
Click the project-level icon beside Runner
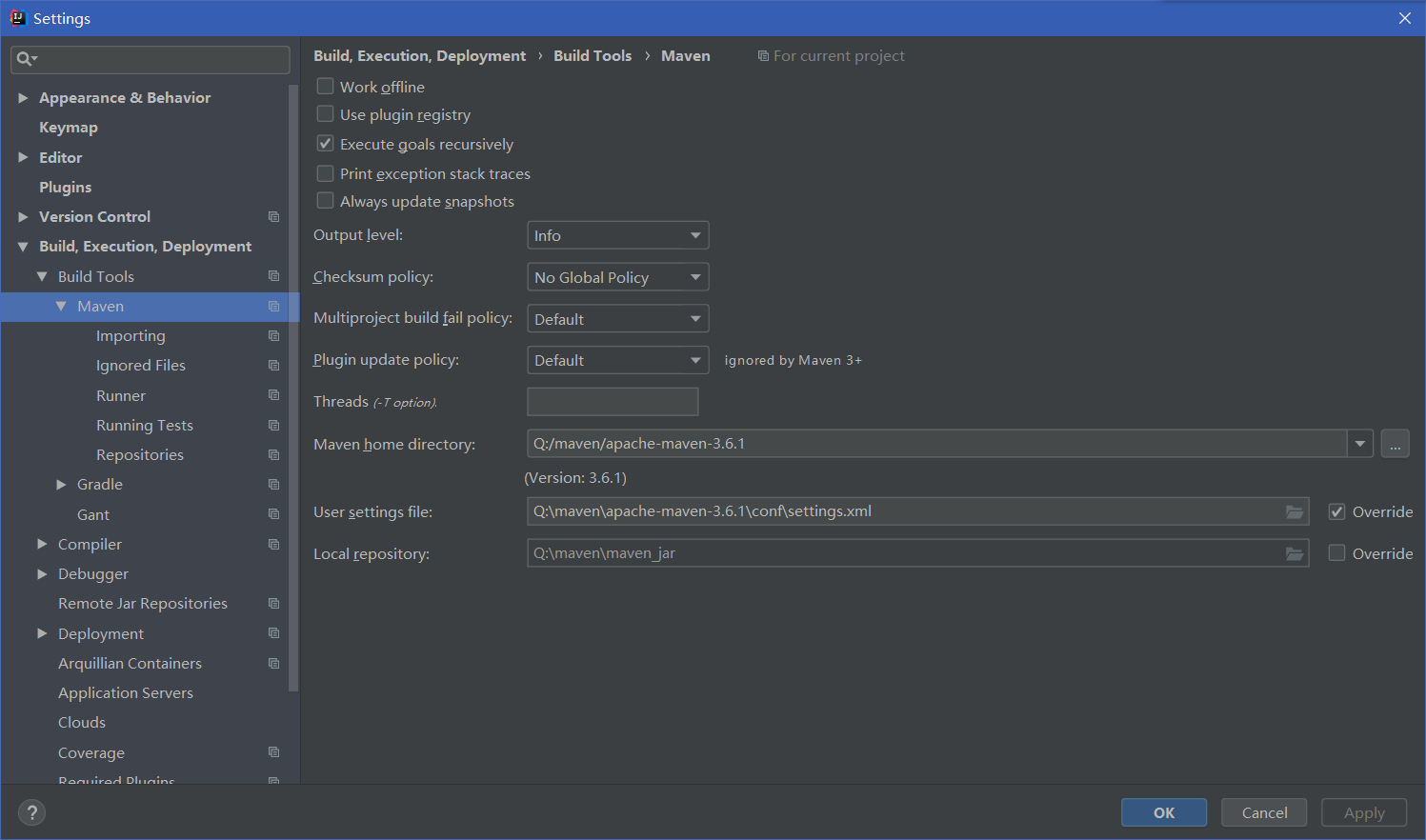(273, 395)
